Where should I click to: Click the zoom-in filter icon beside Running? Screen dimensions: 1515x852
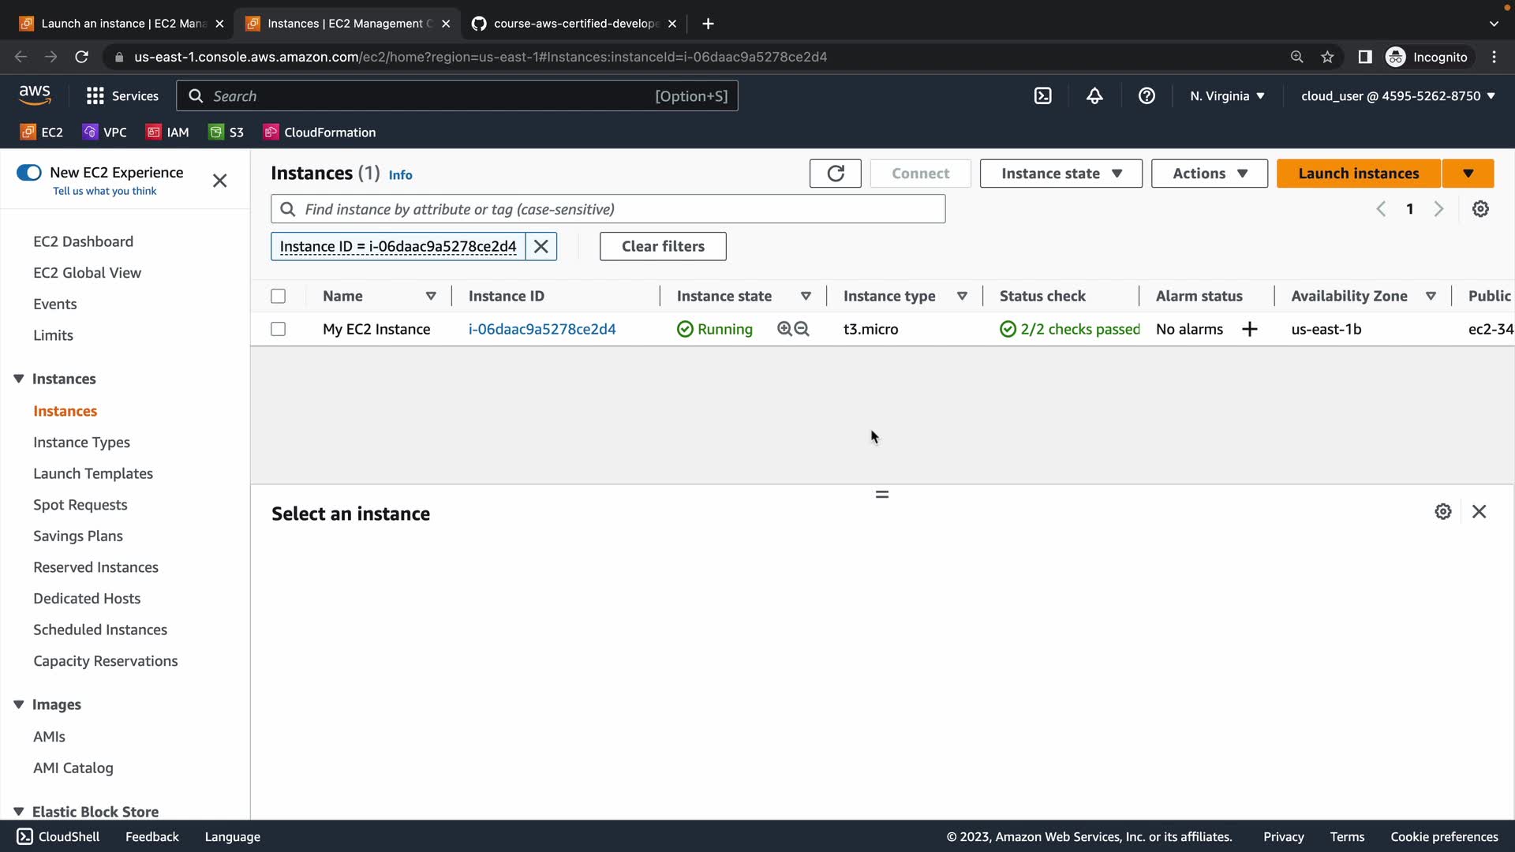(784, 330)
